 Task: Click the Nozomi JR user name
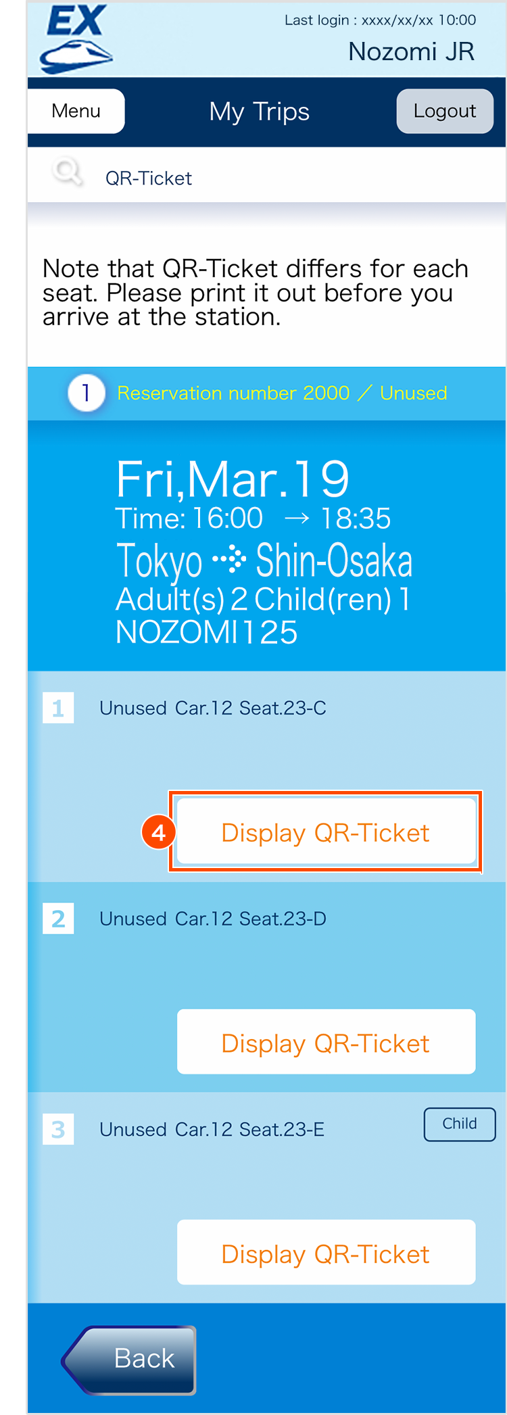(411, 52)
